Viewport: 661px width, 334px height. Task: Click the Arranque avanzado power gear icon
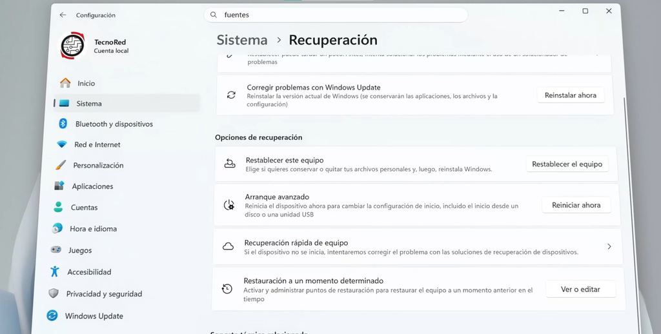click(x=229, y=204)
